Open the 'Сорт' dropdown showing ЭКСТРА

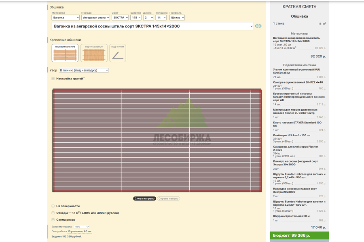120,18
